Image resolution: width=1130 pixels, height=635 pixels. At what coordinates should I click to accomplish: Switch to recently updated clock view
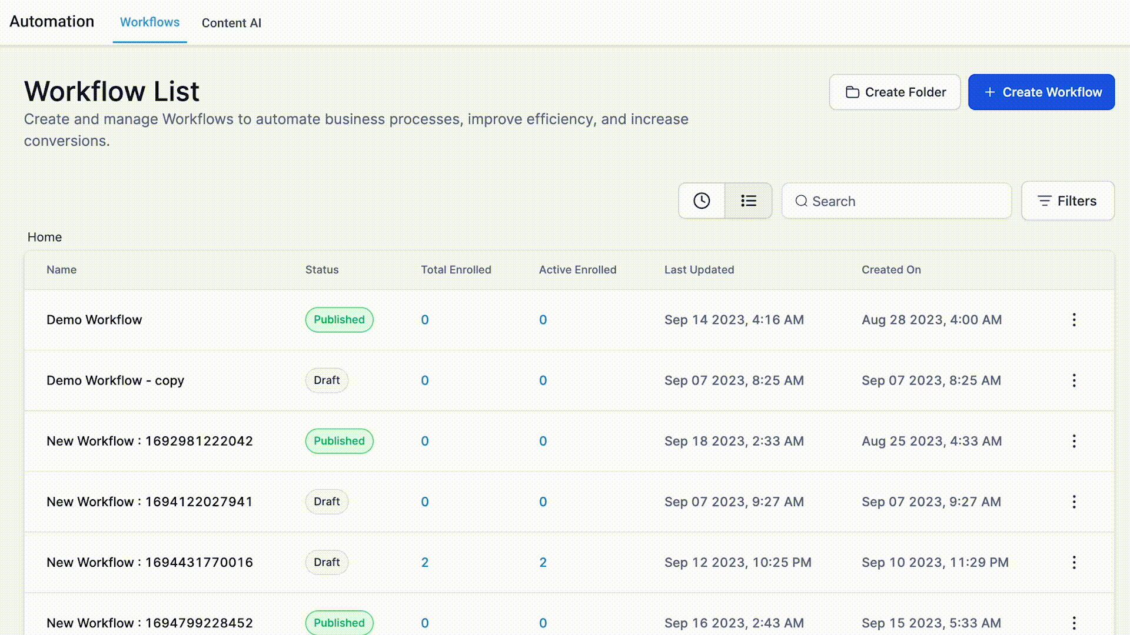[701, 201]
